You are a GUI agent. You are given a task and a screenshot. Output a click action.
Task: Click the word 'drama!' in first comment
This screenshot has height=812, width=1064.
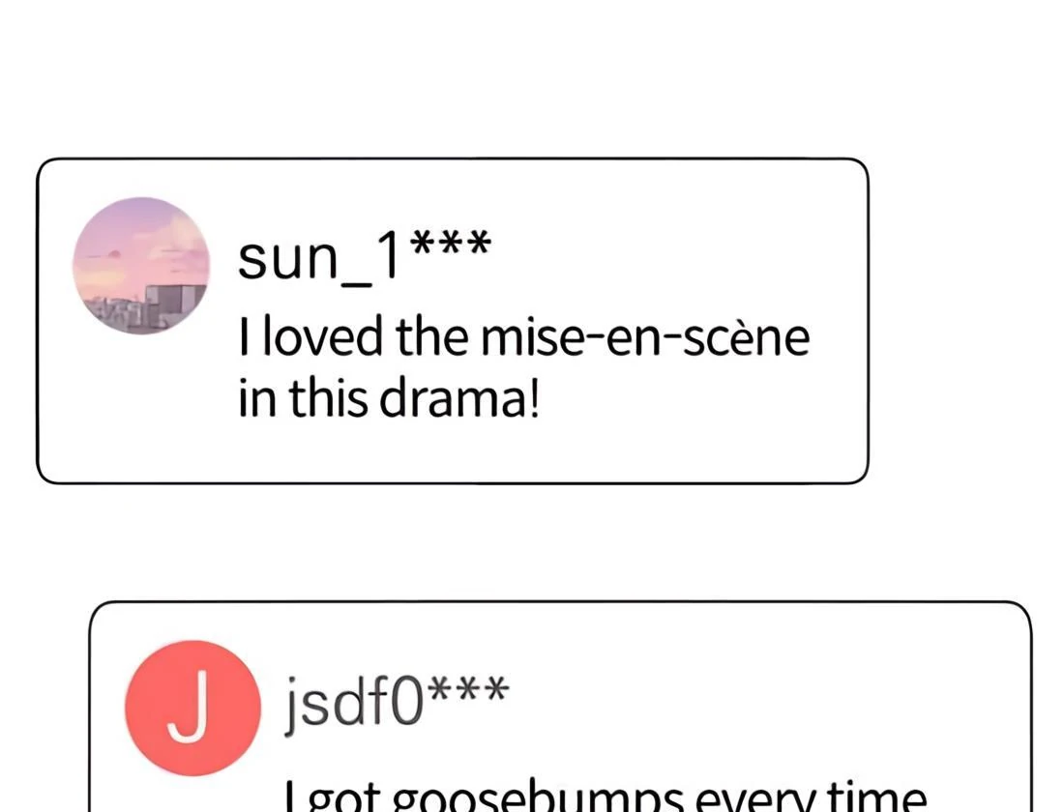(x=459, y=398)
